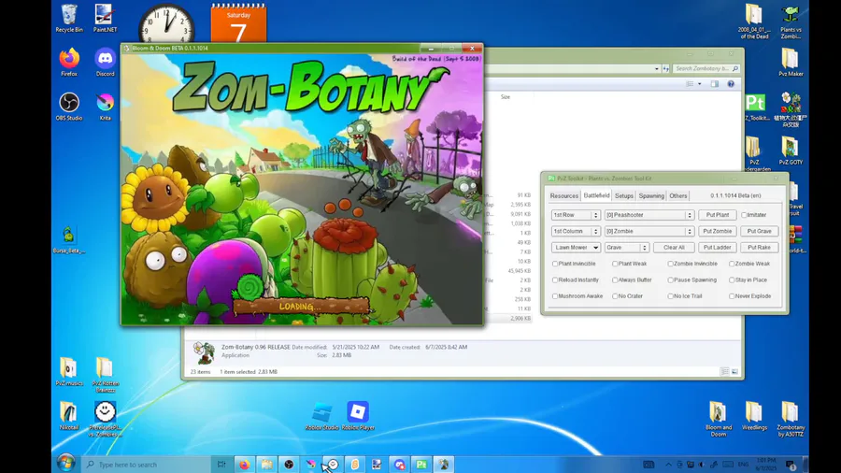Open the [0] Peashooter plant dropdown
Image resolution: width=841 pixels, height=473 pixels.
coord(649,215)
